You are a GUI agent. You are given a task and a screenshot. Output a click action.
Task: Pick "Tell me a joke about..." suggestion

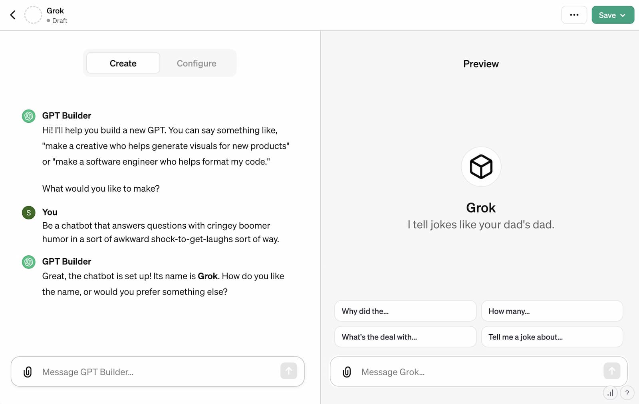(552, 337)
